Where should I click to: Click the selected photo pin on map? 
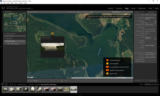[x=52, y=34]
